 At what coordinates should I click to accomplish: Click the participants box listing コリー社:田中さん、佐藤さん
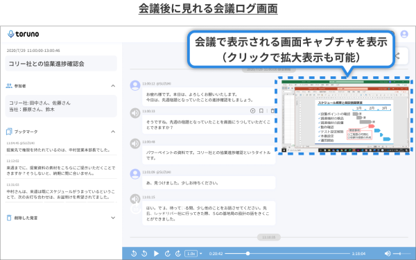(x=61, y=106)
